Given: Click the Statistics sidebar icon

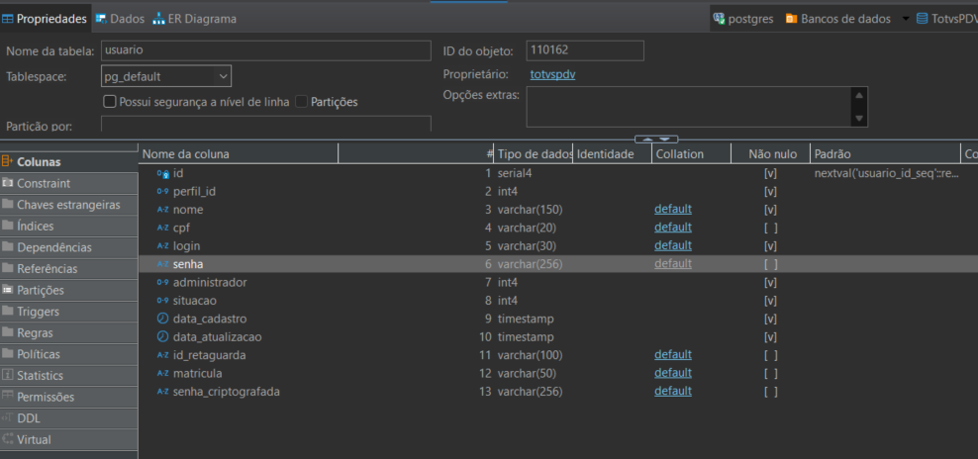Looking at the screenshot, I should point(8,376).
